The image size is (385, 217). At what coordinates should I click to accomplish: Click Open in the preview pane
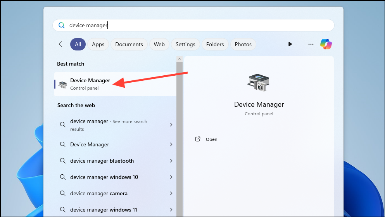pos(211,139)
